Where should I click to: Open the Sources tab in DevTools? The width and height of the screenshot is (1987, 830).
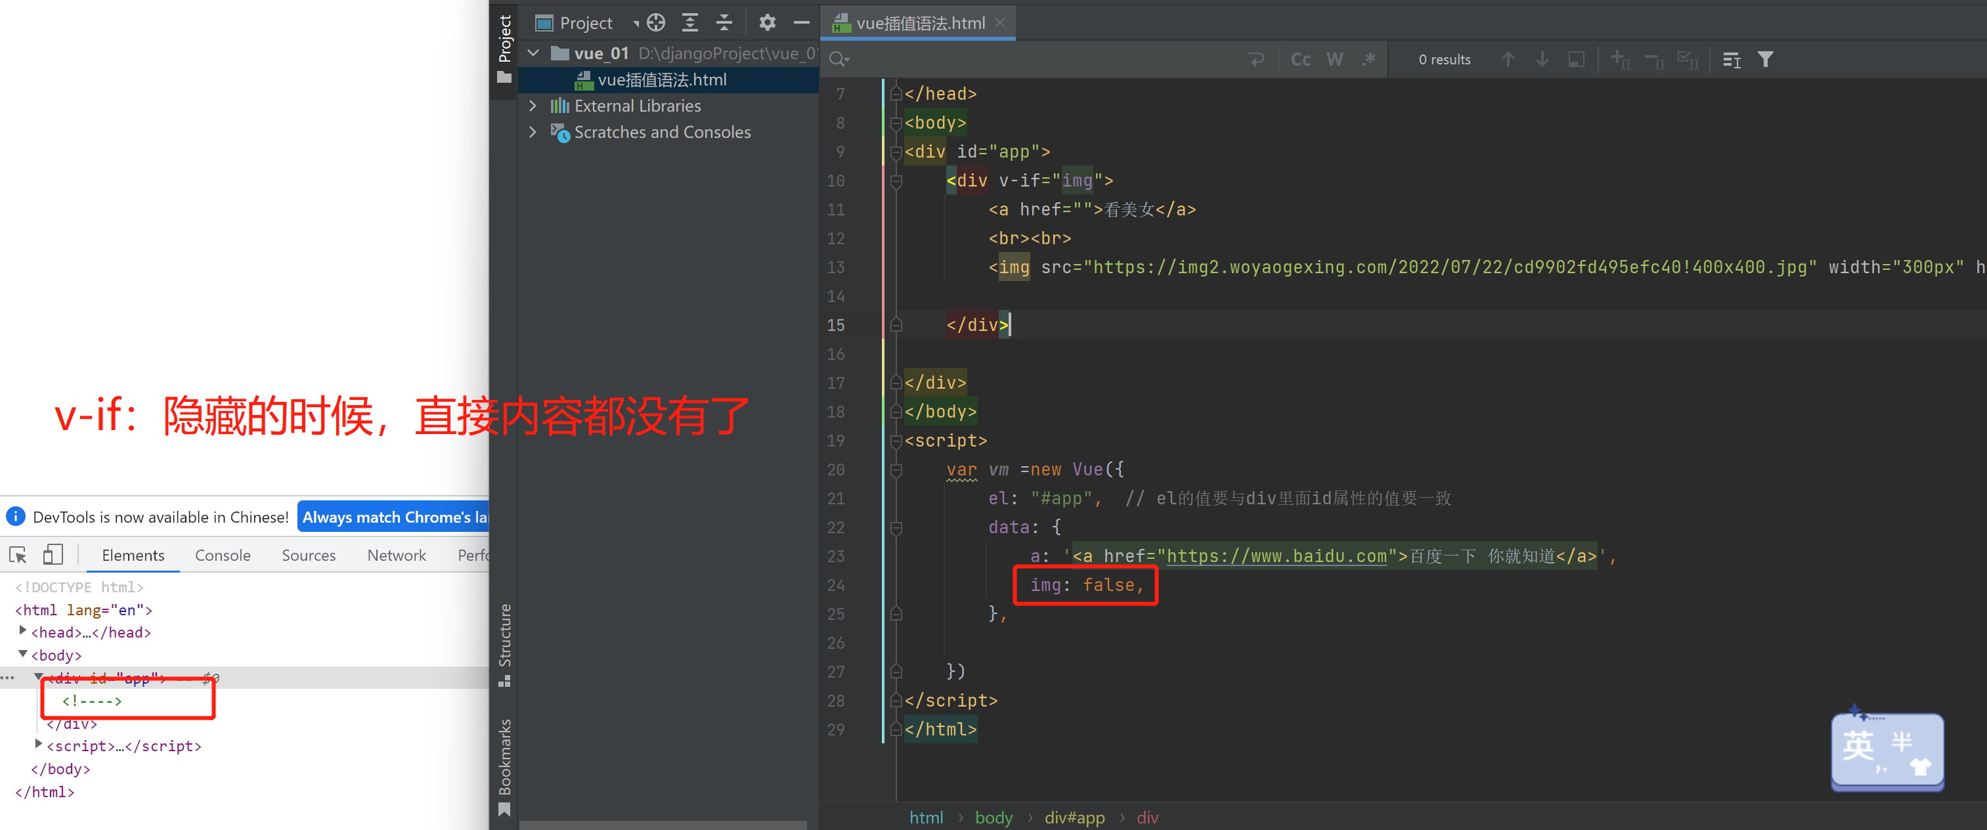point(309,556)
